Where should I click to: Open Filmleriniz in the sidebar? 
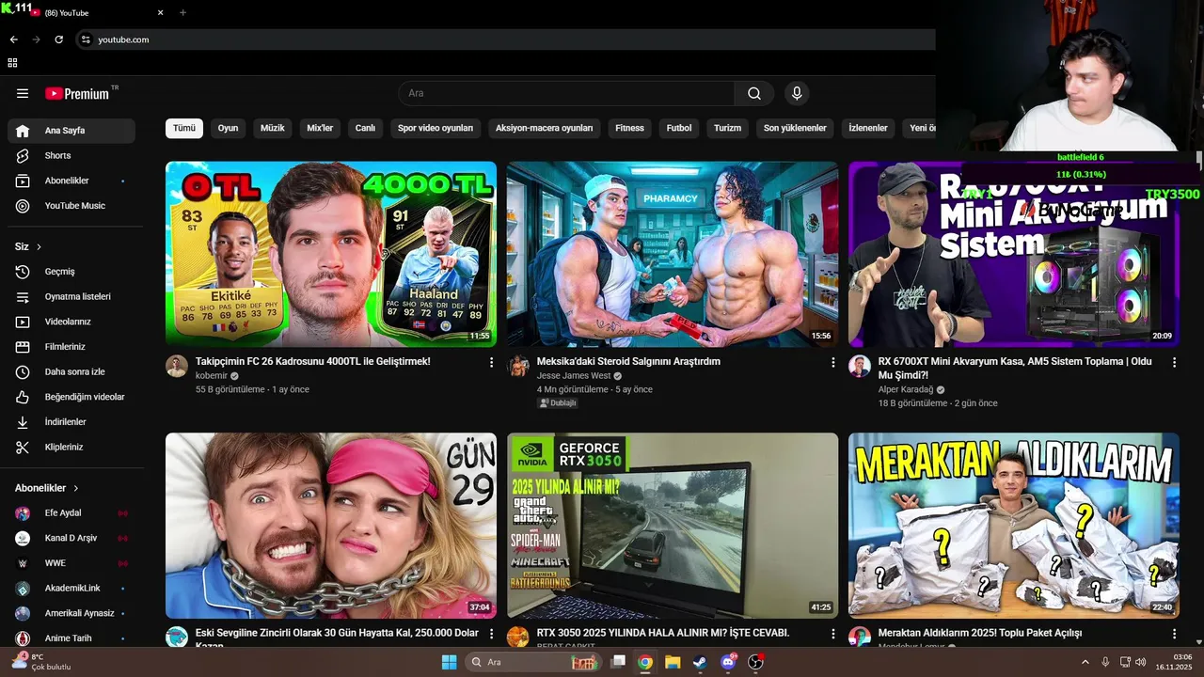tap(71, 347)
